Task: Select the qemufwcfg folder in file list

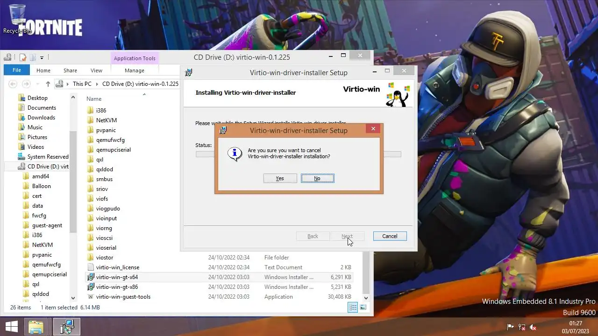Action: coord(110,140)
